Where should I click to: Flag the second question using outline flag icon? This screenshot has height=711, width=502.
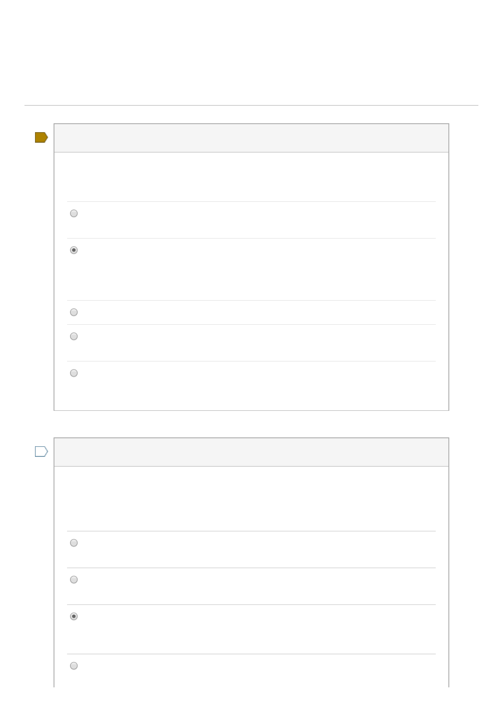pyautogui.click(x=41, y=452)
